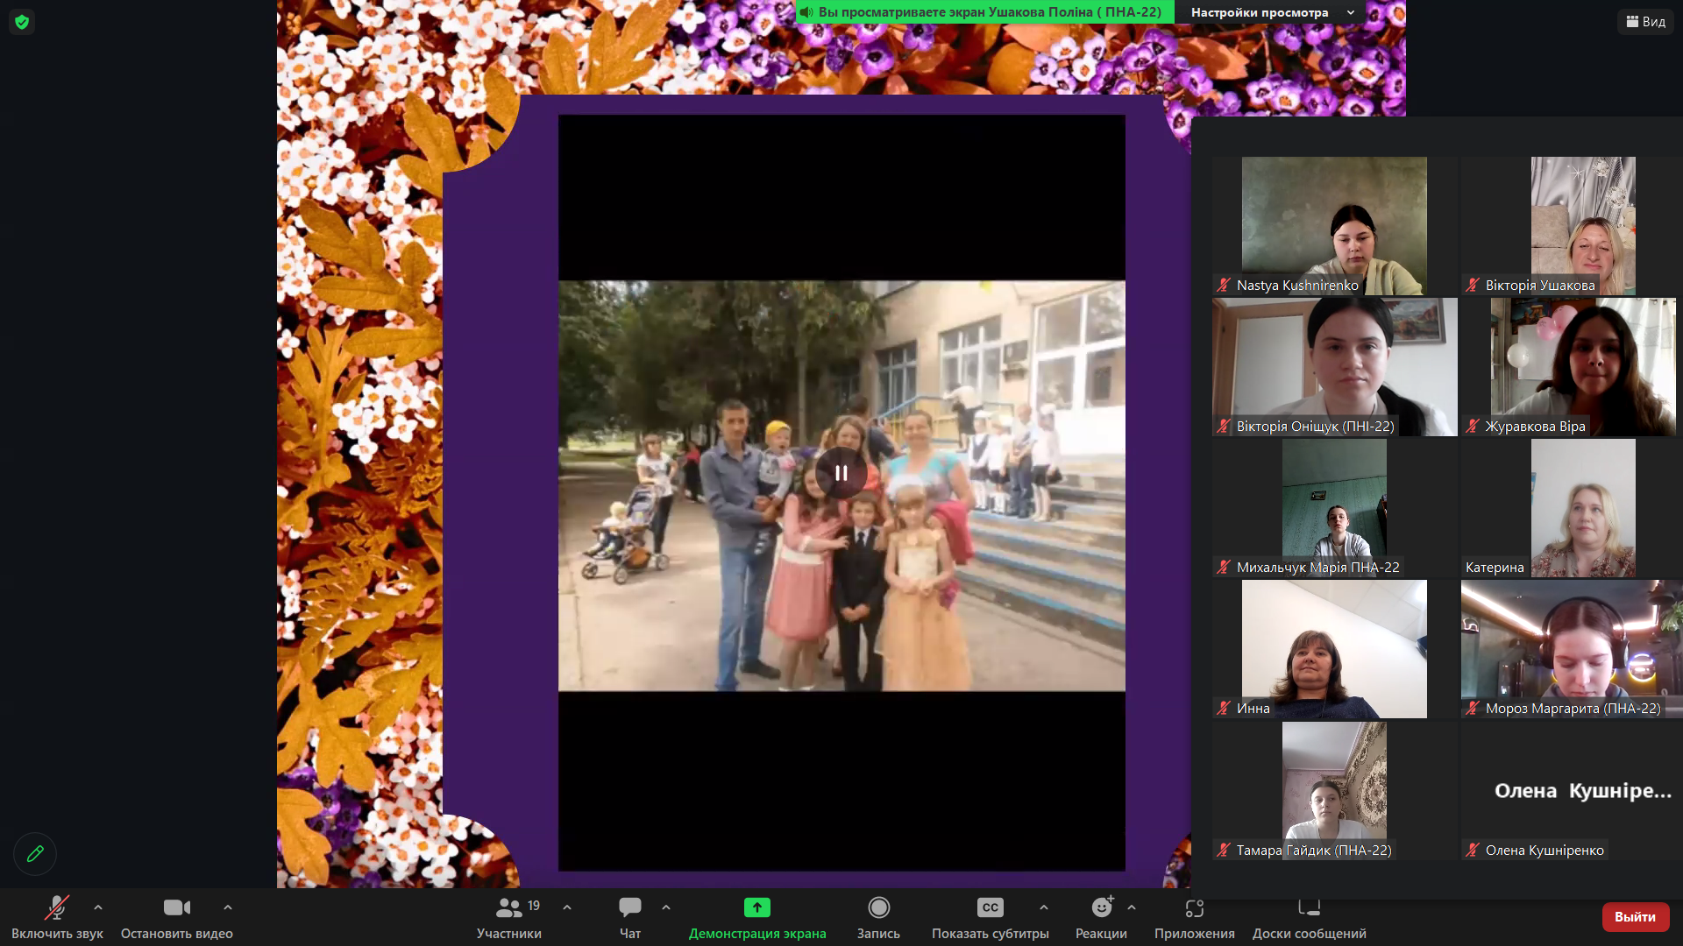Open the Участники participants panel
The image size is (1683, 946).
(509, 916)
